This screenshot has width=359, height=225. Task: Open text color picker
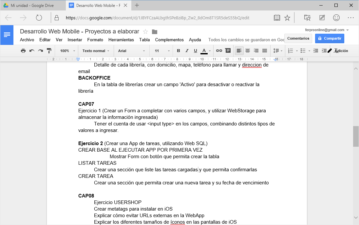click(x=205, y=51)
